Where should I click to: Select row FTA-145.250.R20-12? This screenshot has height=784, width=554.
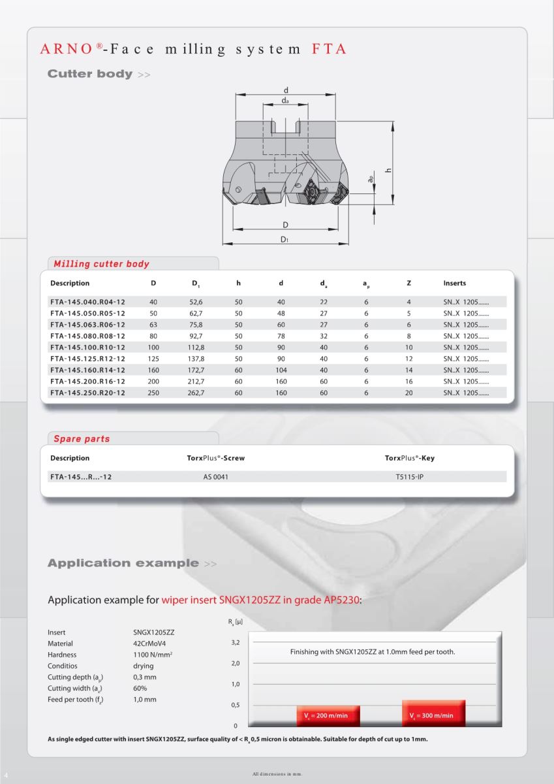[277, 393]
